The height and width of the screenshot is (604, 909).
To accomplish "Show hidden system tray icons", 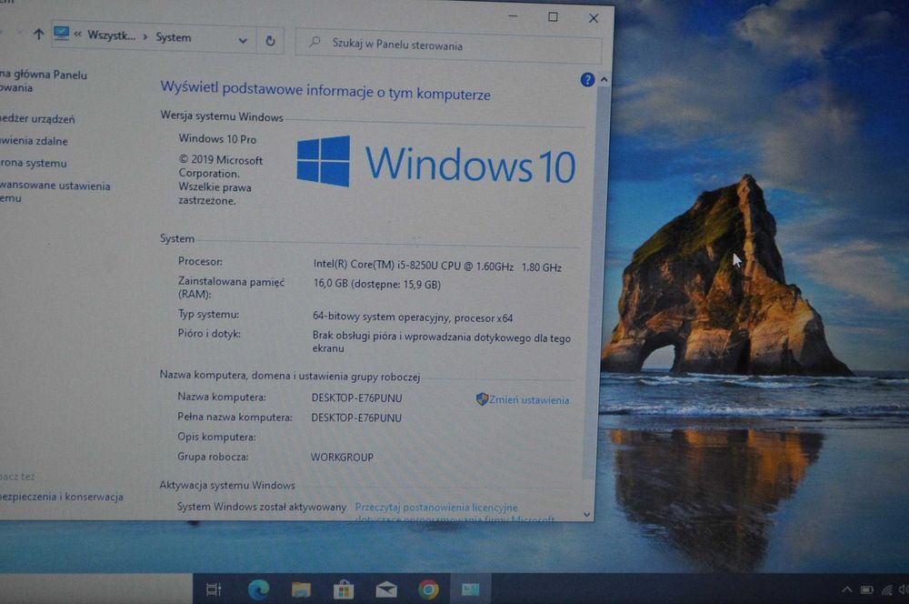I will 847,589.
